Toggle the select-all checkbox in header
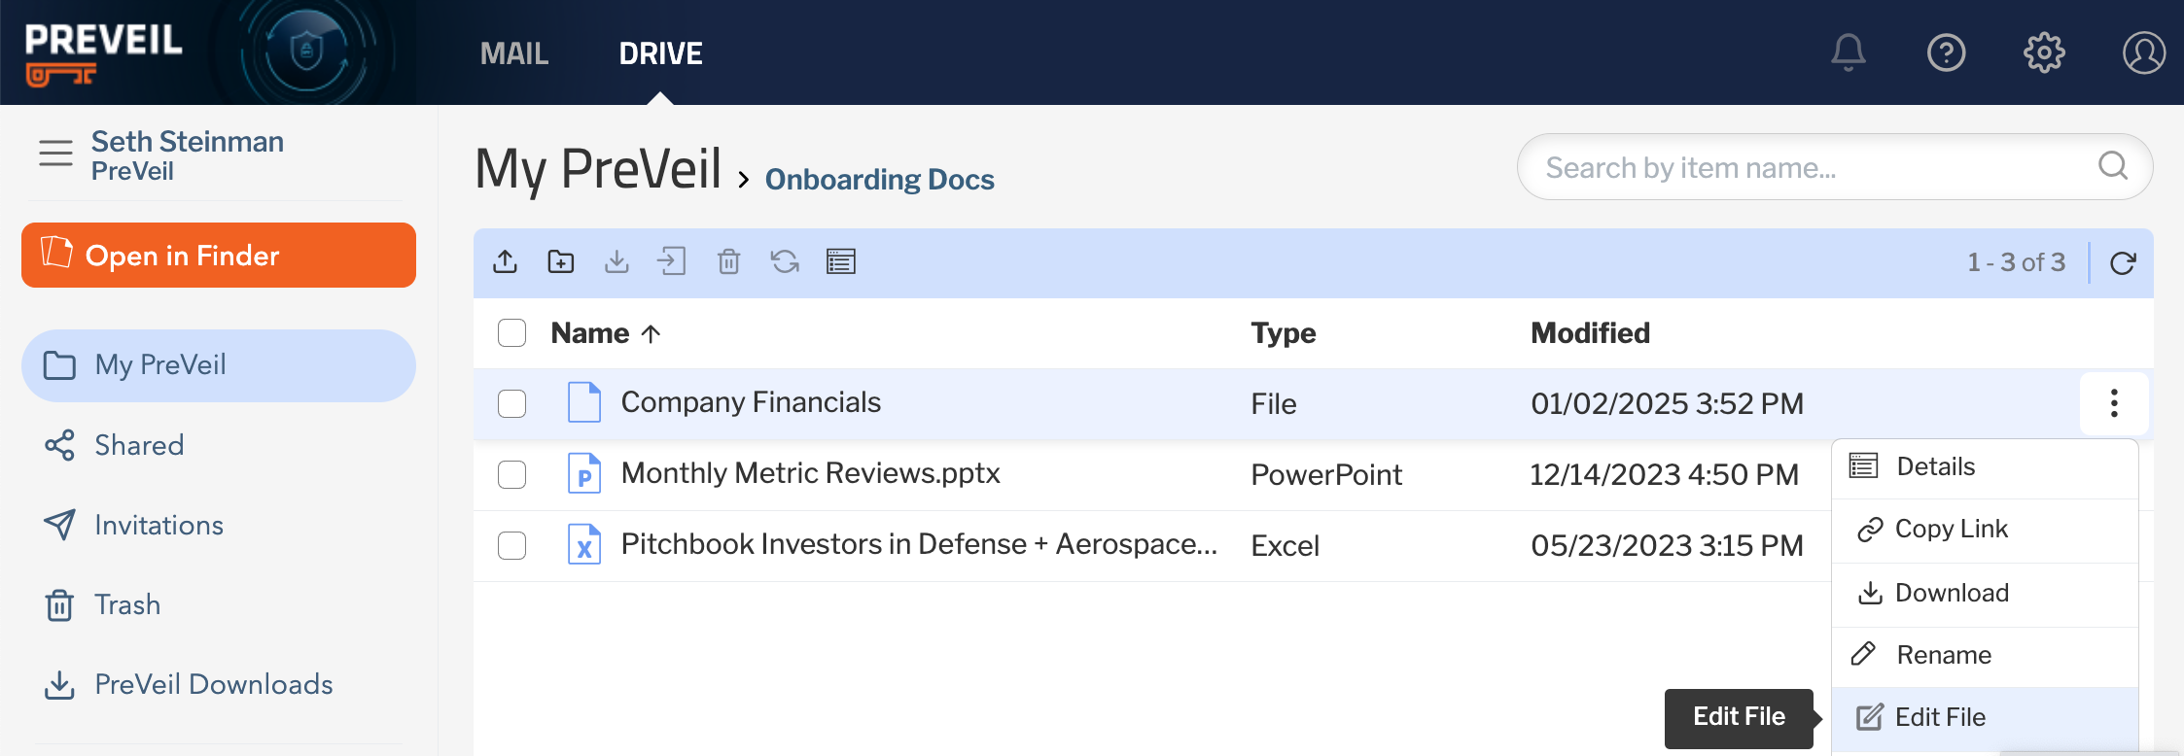This screenshot has width=2184, height=756. [x=511, y=332]
